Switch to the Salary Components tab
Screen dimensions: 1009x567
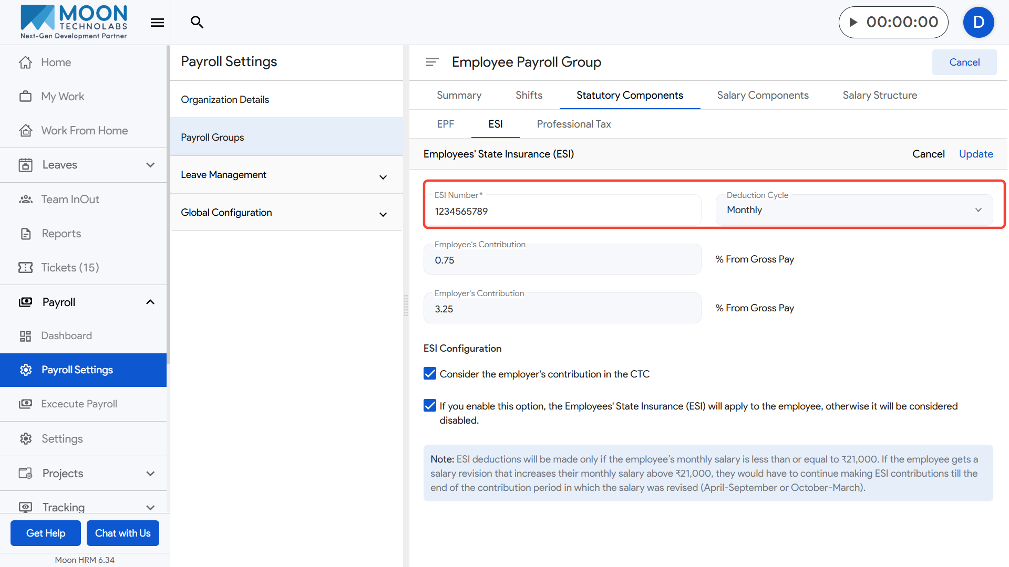coord(763,95)
